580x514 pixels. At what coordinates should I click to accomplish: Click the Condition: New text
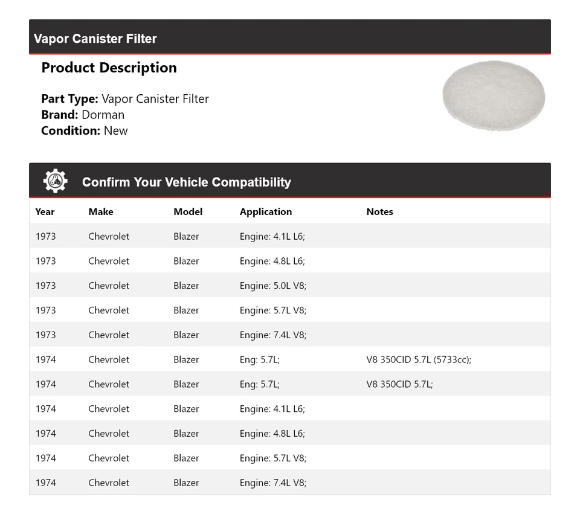(85, 130)
